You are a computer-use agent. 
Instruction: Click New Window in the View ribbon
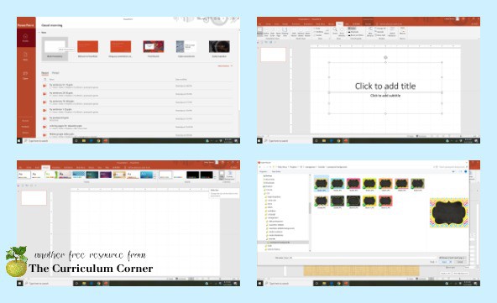[x=370, y=32]
